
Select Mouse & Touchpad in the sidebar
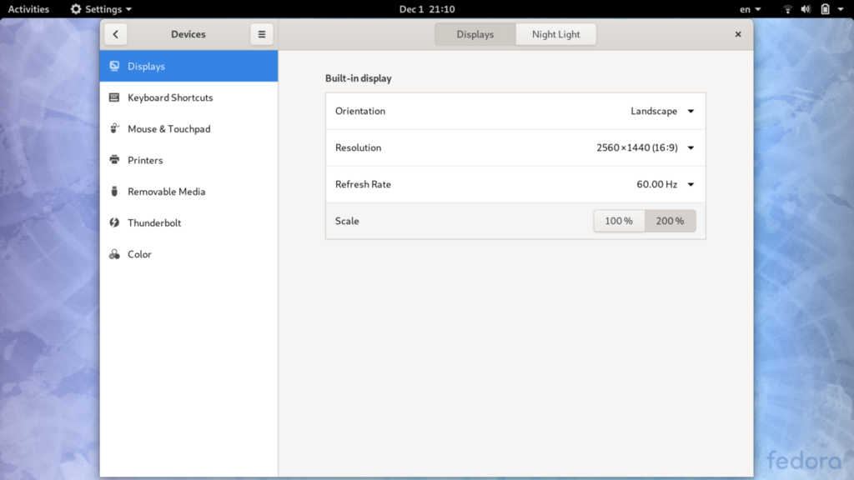click(x=188, y=129)
